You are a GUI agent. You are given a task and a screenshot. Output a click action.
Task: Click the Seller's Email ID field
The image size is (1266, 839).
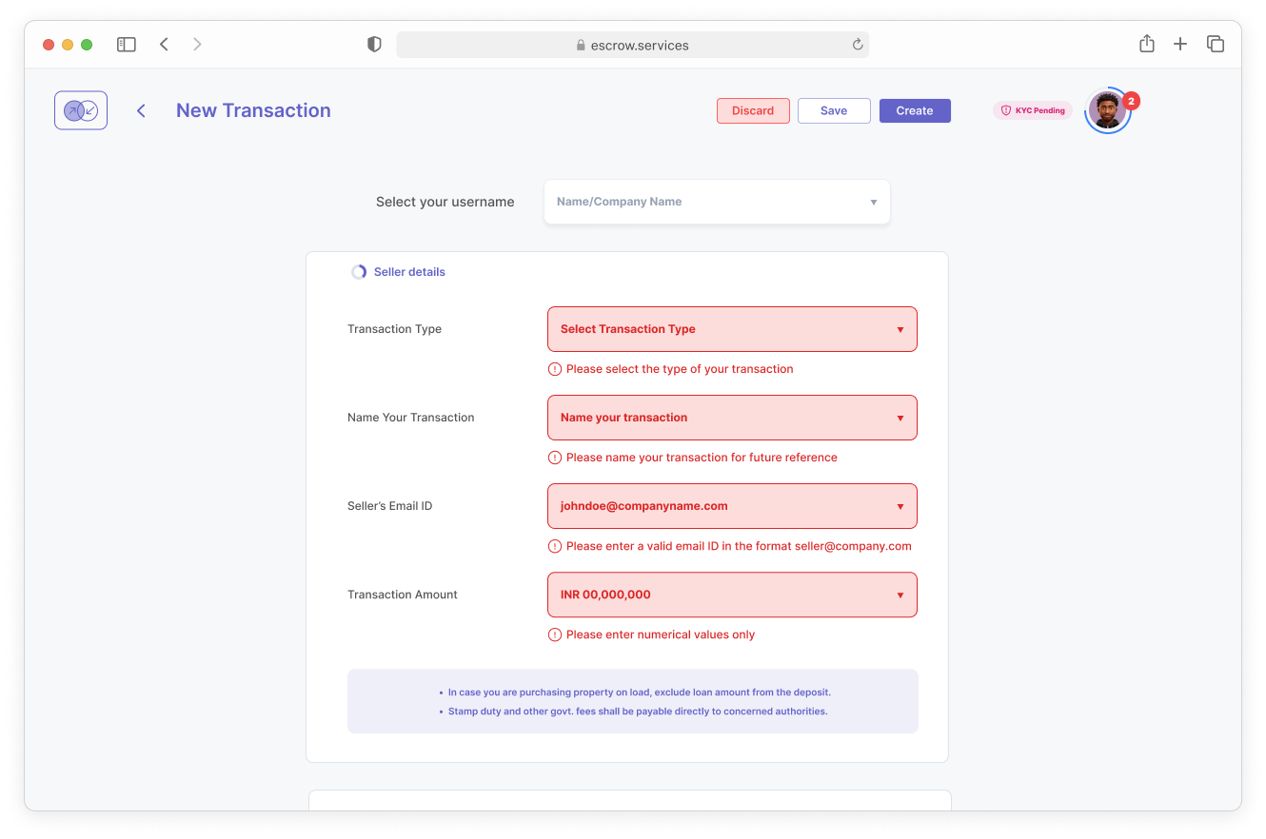732,506
